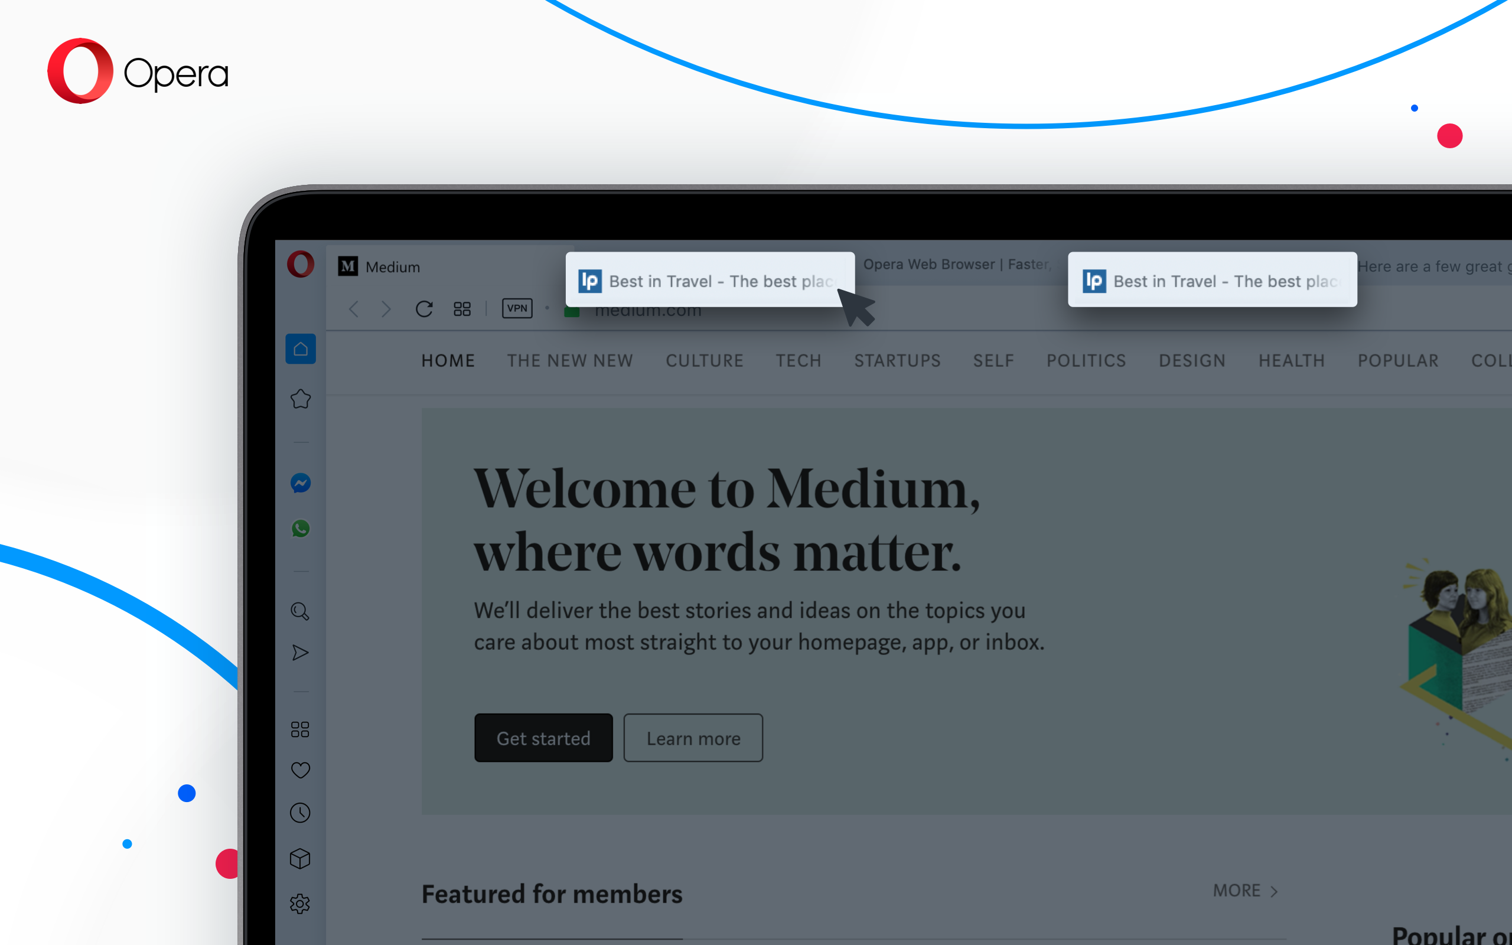Click the Learn more button

pos(693,738)
